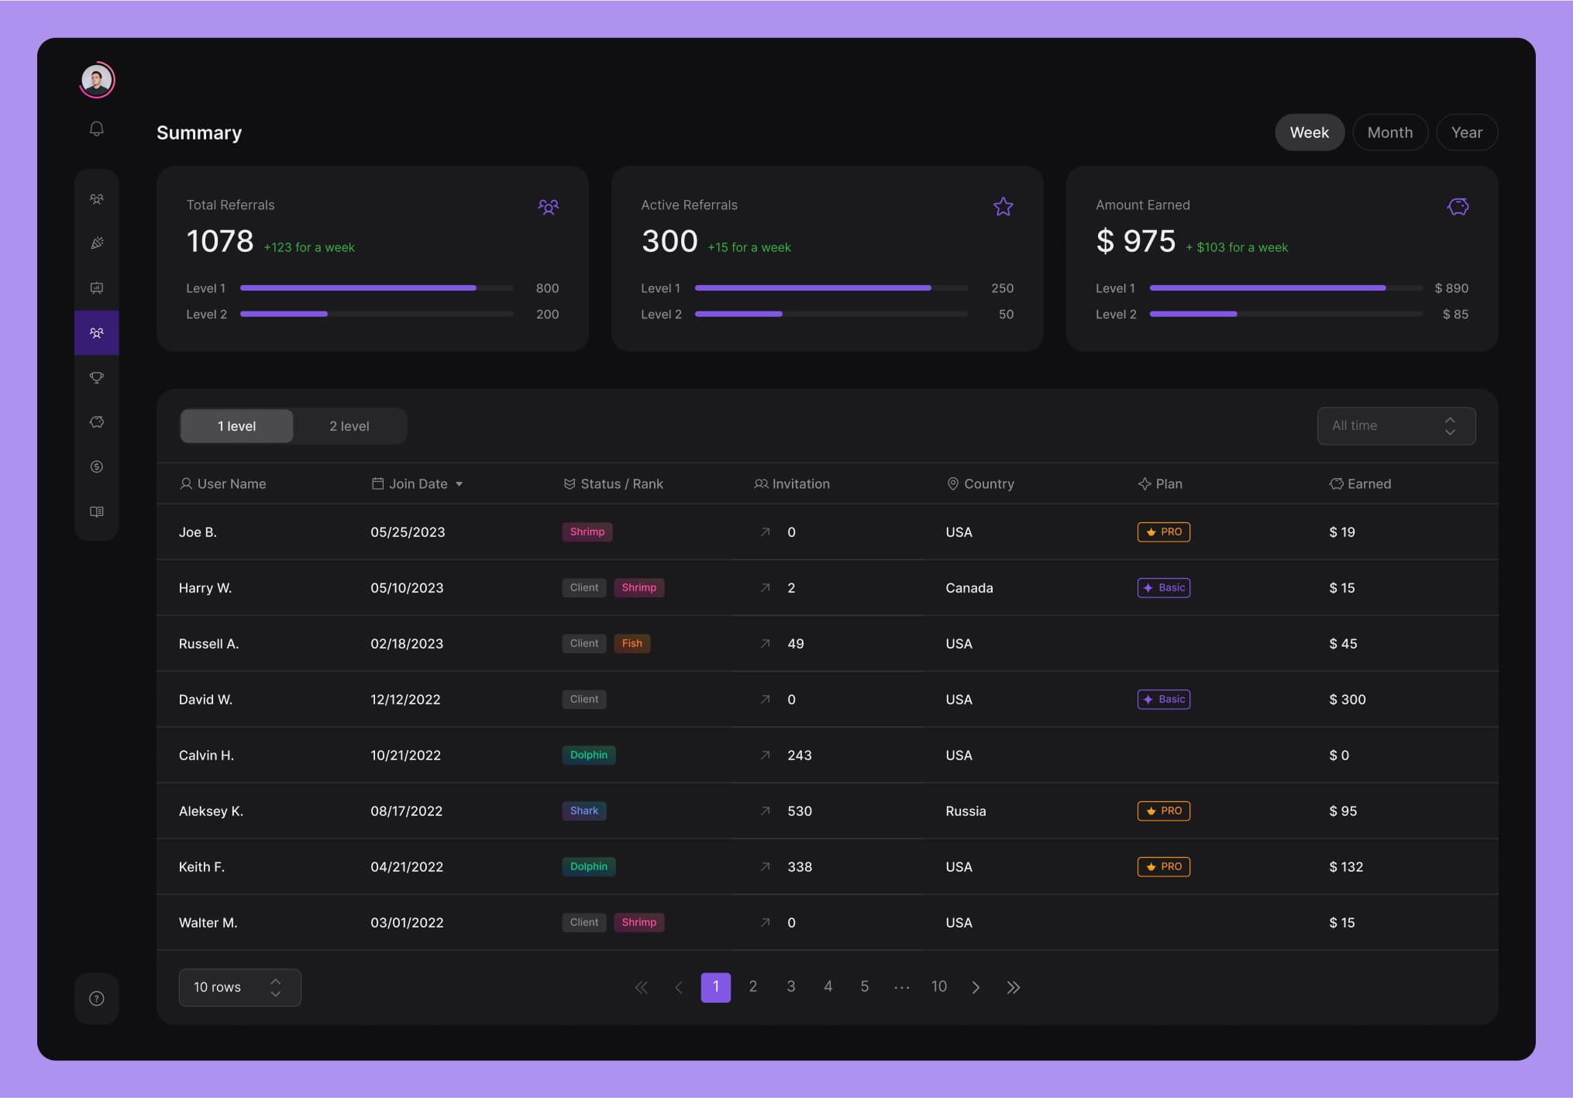Open the help question mark icon
Screen dimensions: 1573x1098
point(96,998)
